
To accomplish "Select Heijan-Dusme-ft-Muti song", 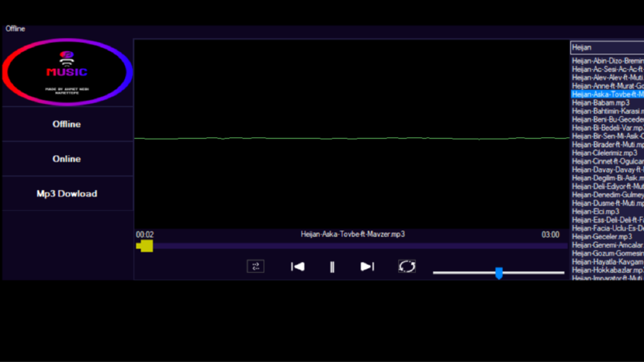I will pyautogui.click(x=607, y=203).
